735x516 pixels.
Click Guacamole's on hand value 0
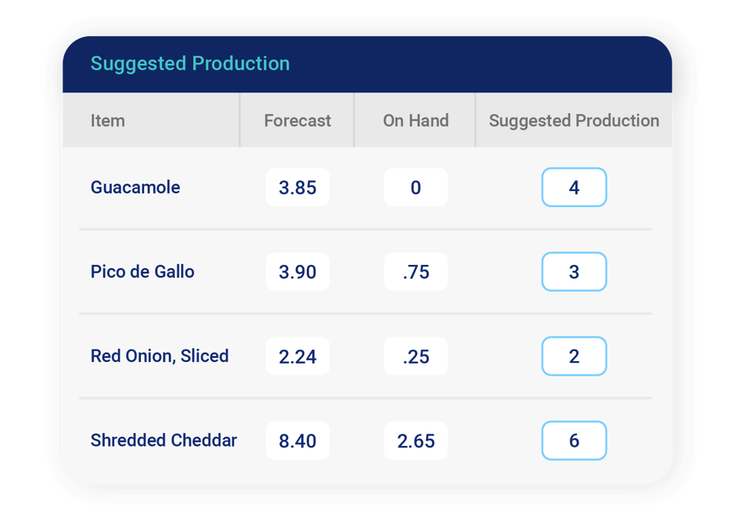[x=414, y=186]
